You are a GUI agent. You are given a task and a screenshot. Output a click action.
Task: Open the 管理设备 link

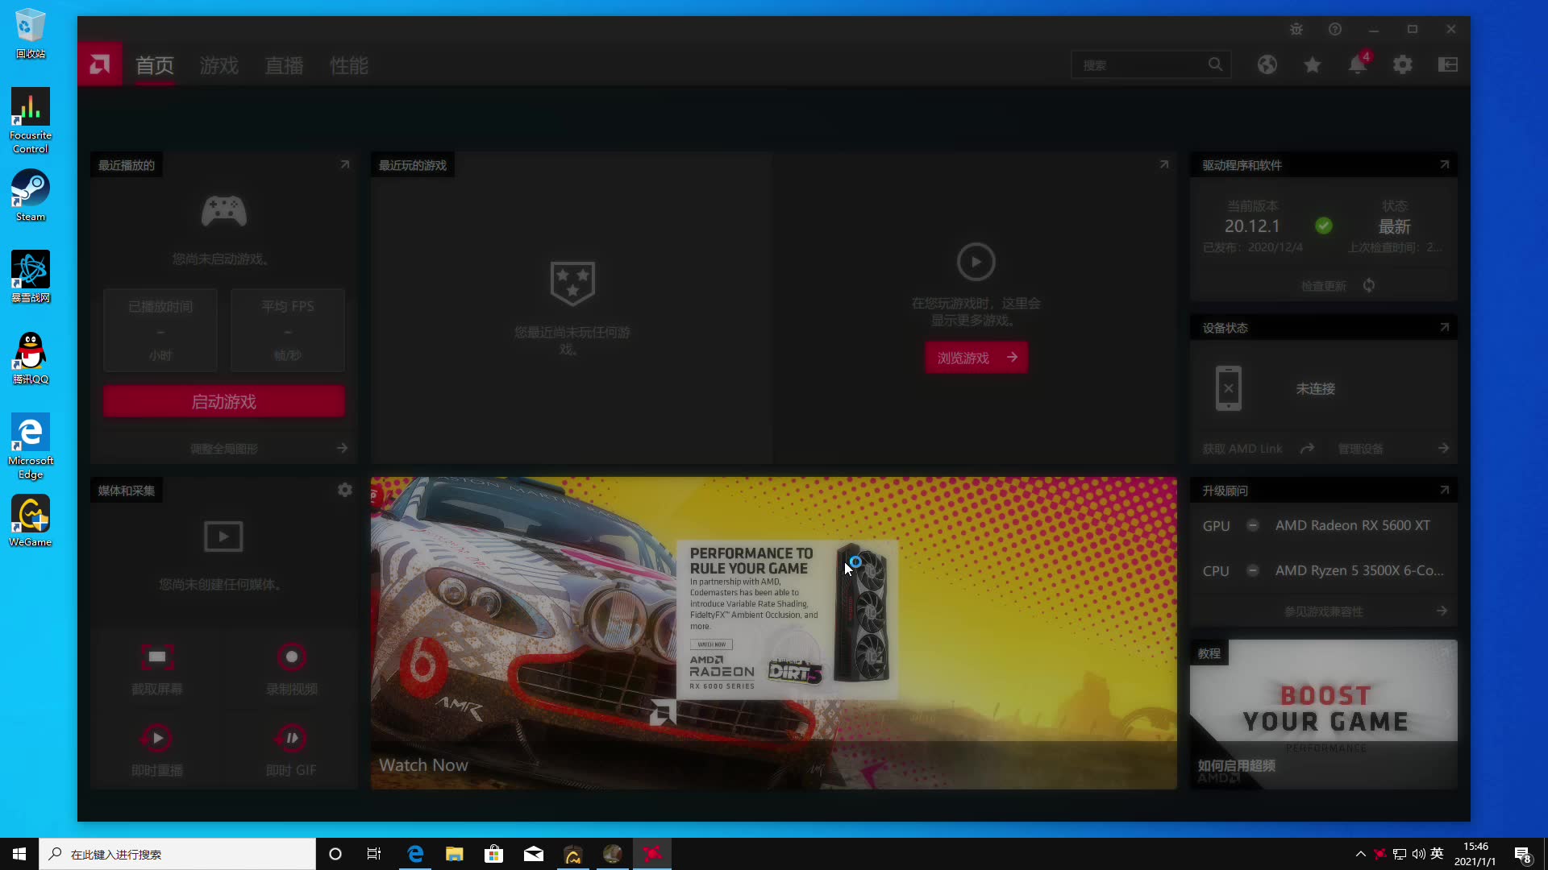1360,449
